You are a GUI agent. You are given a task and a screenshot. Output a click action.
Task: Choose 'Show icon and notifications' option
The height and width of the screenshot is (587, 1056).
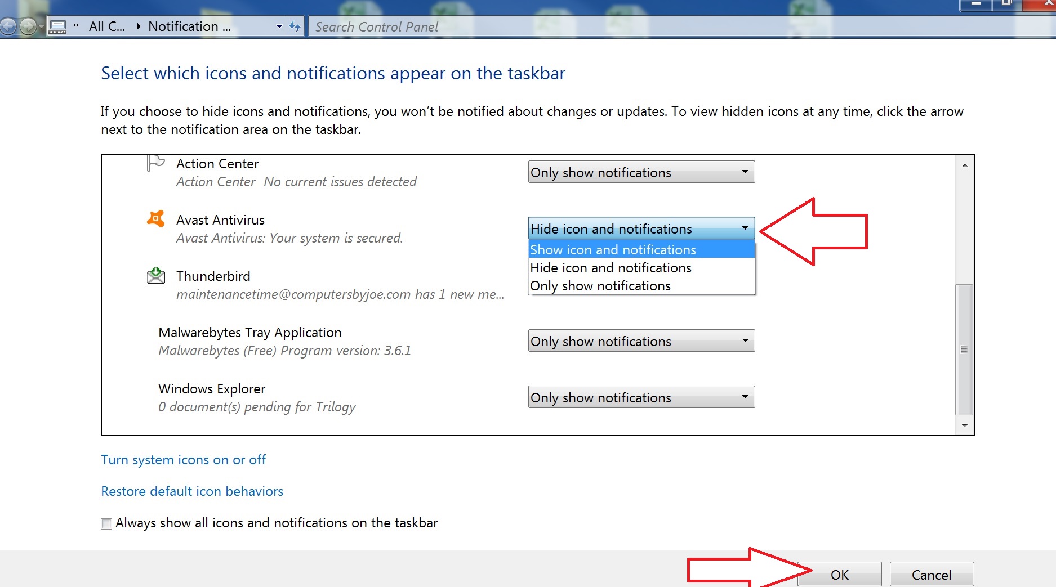click(641, 249)
